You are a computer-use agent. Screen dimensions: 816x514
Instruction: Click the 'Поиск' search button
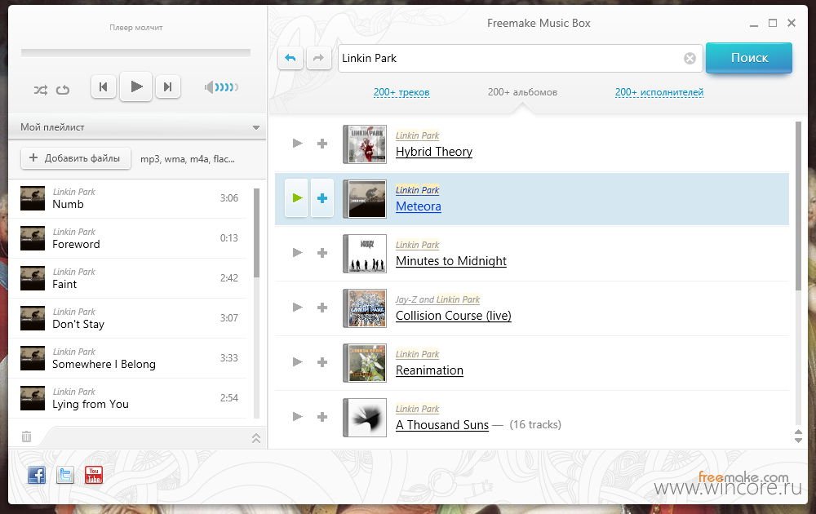749,58
